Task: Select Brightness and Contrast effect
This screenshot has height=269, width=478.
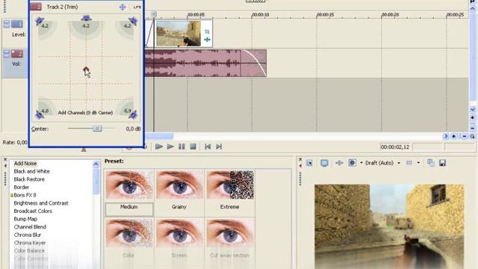Action: (x=41, y=203)
